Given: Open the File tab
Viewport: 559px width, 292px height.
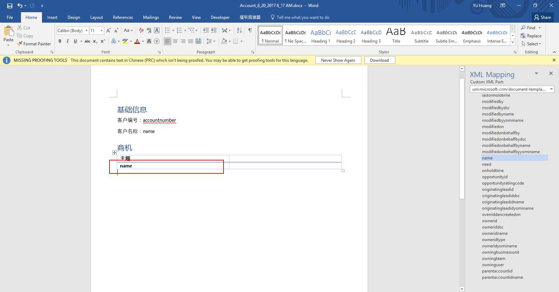Looking at the screenshot, I should click(x=10, y=17).
